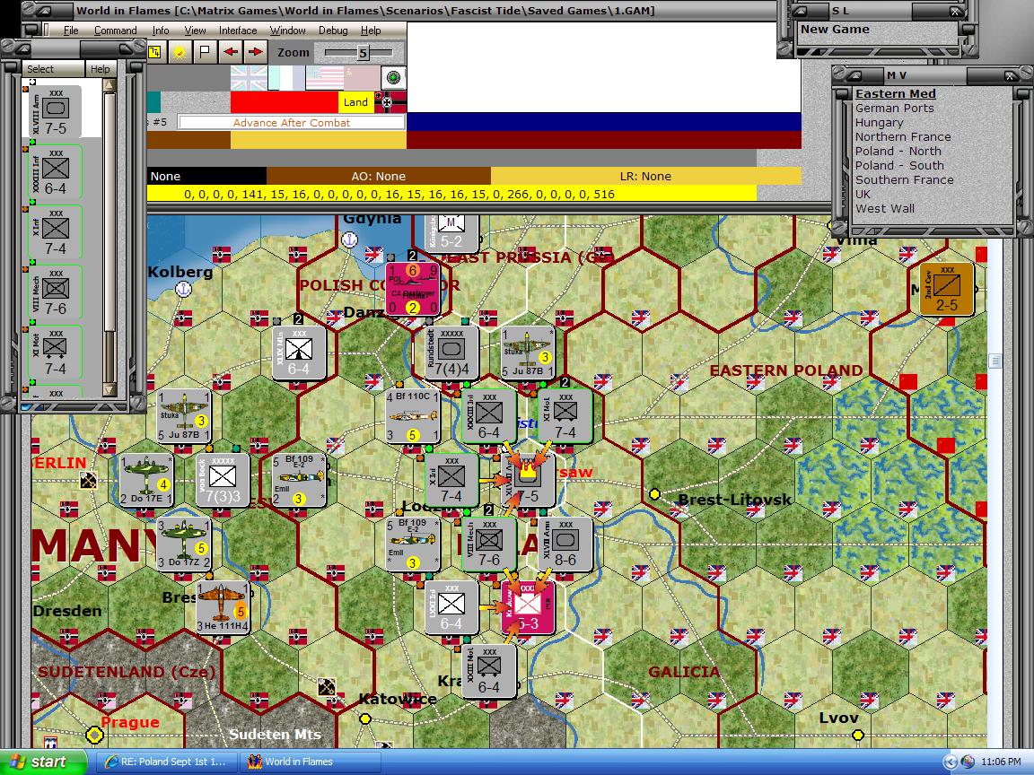Viewport: 1034px width, 775px height.
Task: Select the French flag
Action: [x=286, y=78]
